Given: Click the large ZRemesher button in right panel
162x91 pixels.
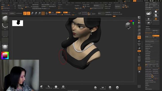Looking at the screenshot, I should pos(150,61).
